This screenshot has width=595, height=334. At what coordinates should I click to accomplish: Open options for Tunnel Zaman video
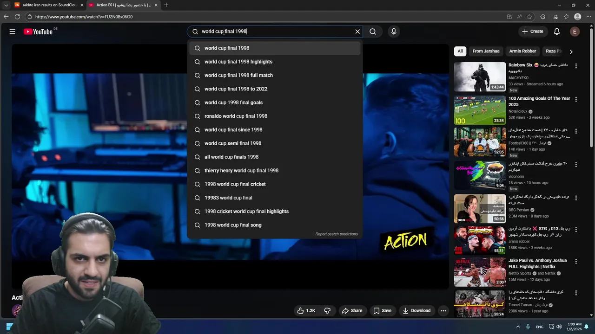pos(576,293)
